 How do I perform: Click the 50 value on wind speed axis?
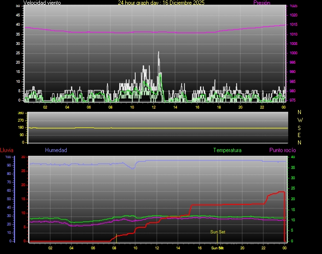tap(18, 6)
